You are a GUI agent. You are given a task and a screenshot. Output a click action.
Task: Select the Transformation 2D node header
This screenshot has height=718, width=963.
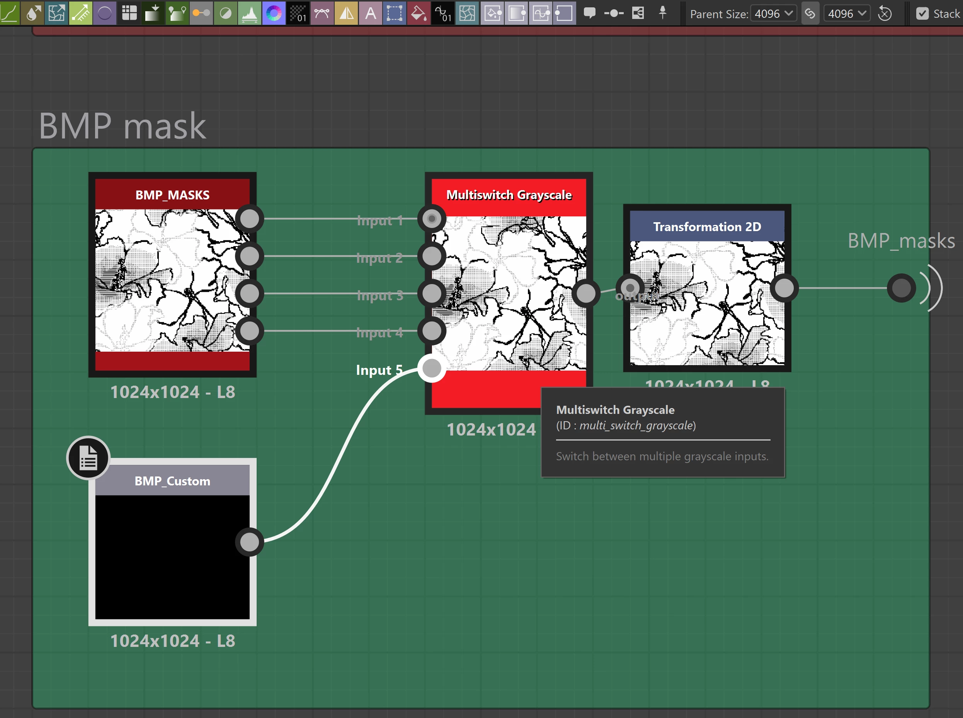click(707, 226)
